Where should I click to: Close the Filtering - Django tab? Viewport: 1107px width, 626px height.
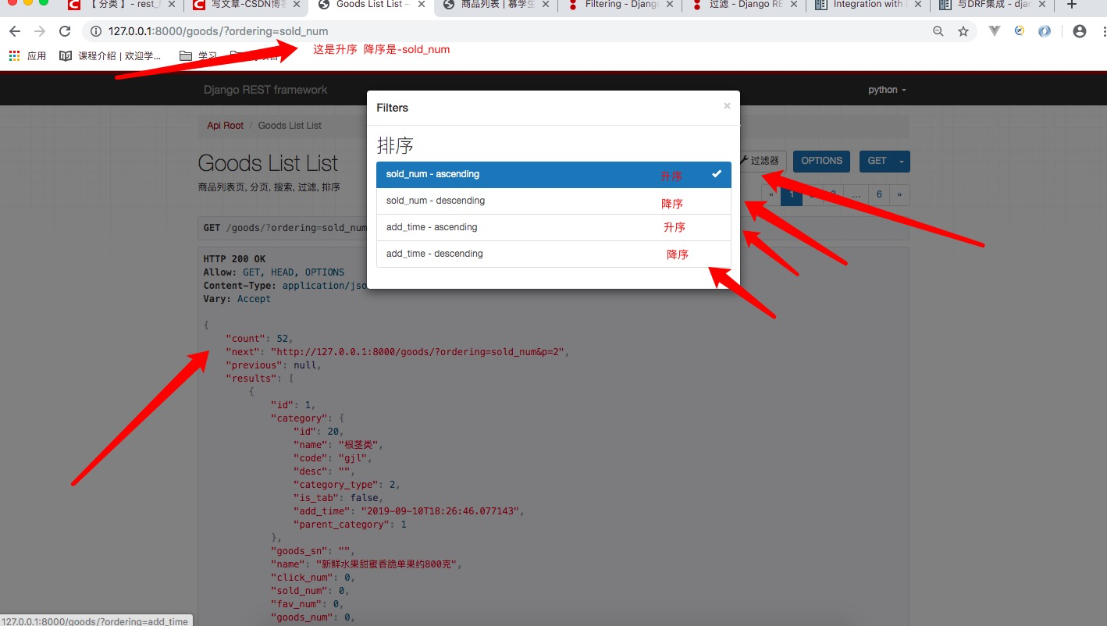pyautogui.click(x=670, y=5)
